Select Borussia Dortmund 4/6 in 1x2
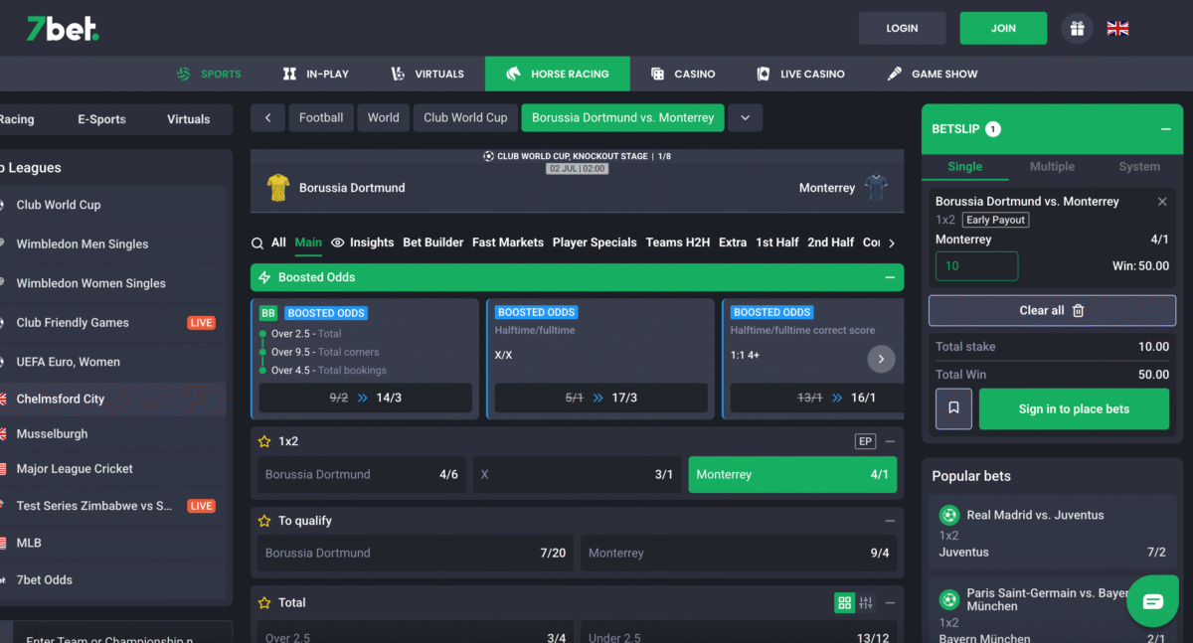 362,475
